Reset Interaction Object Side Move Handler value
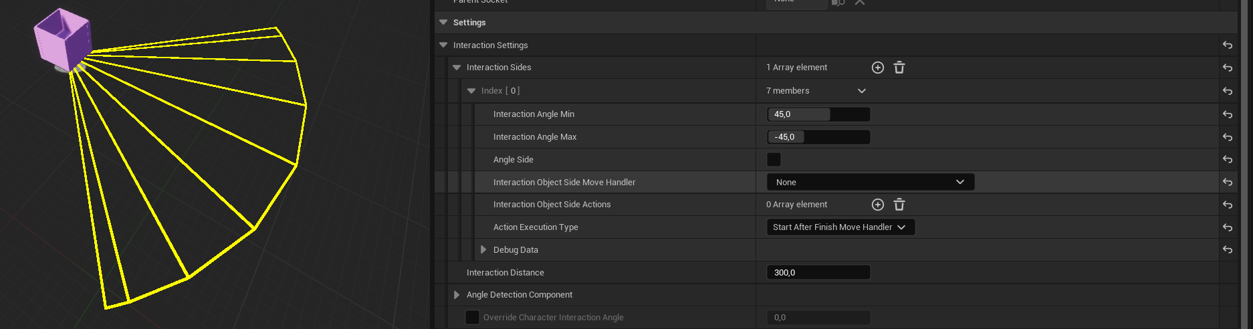Viewport: 1253px width, 329px height. 1228,182
